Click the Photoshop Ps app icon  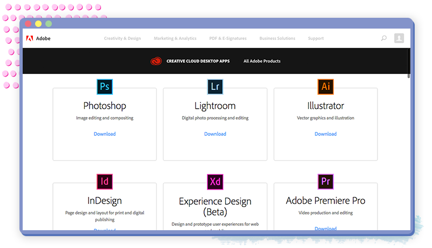click(x=105, y=87)
